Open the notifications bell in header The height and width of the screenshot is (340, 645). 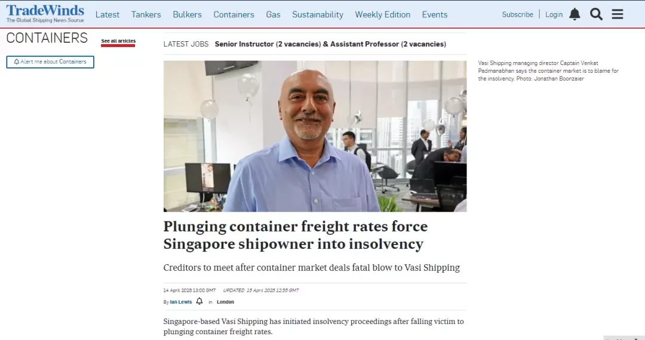coord(575,14)
